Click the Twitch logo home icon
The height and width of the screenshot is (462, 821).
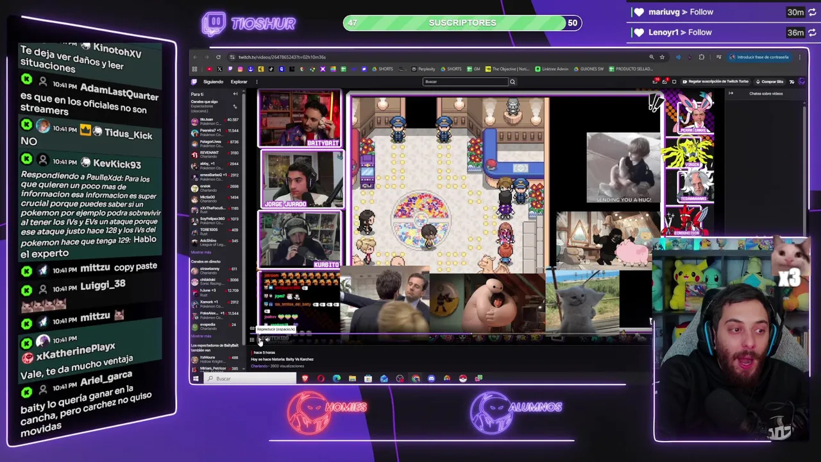click(194, 82)
